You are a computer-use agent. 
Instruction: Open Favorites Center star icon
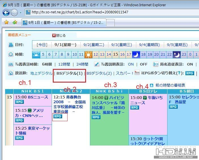[x=6, y=22]
